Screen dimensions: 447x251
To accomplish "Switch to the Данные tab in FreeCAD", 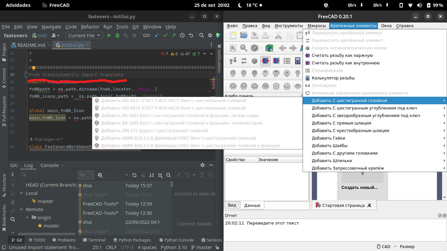I will (x=252, y=205).
